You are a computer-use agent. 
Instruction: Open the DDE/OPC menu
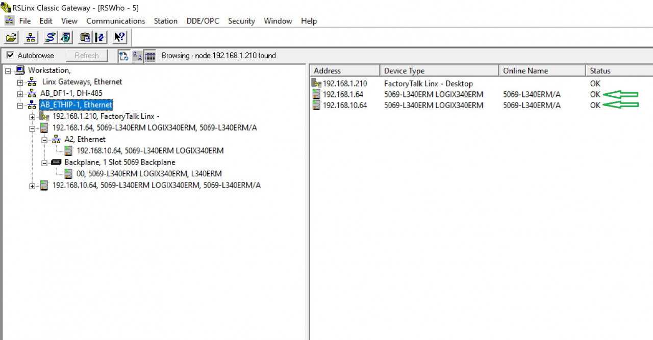coord(203,21)
